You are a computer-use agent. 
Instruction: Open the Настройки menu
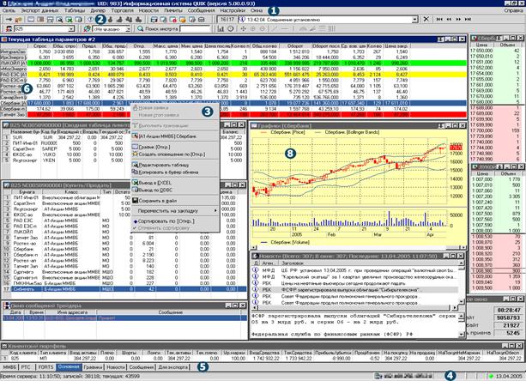233,10
